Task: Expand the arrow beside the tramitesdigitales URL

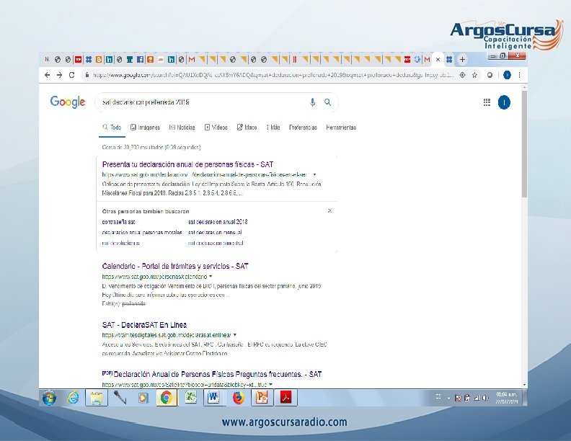Action: (235, 335)
